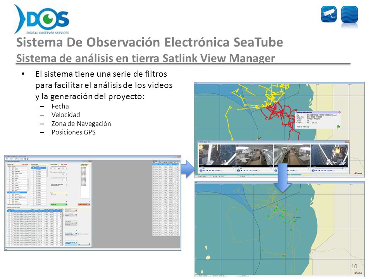Open Settings menu in Satlink View Manager
Screen dimensions: 372x279
coord(17,159)
